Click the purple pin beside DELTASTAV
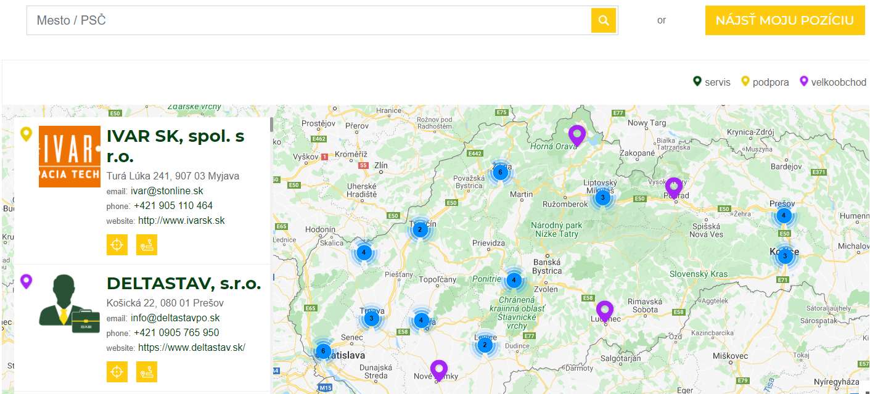 tap(26, 282)
